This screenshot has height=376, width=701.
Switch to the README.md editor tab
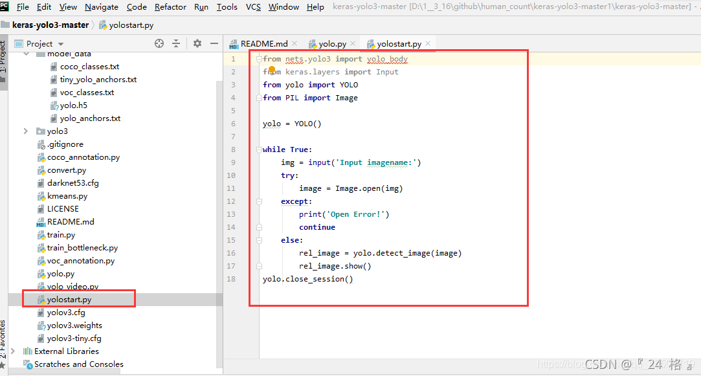pos(264,44)
